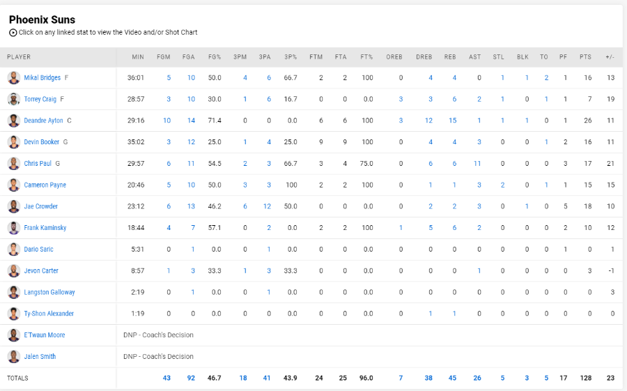View Chris Paul's 11 assists
Screen dimensions: 627x391
point(477,163)
